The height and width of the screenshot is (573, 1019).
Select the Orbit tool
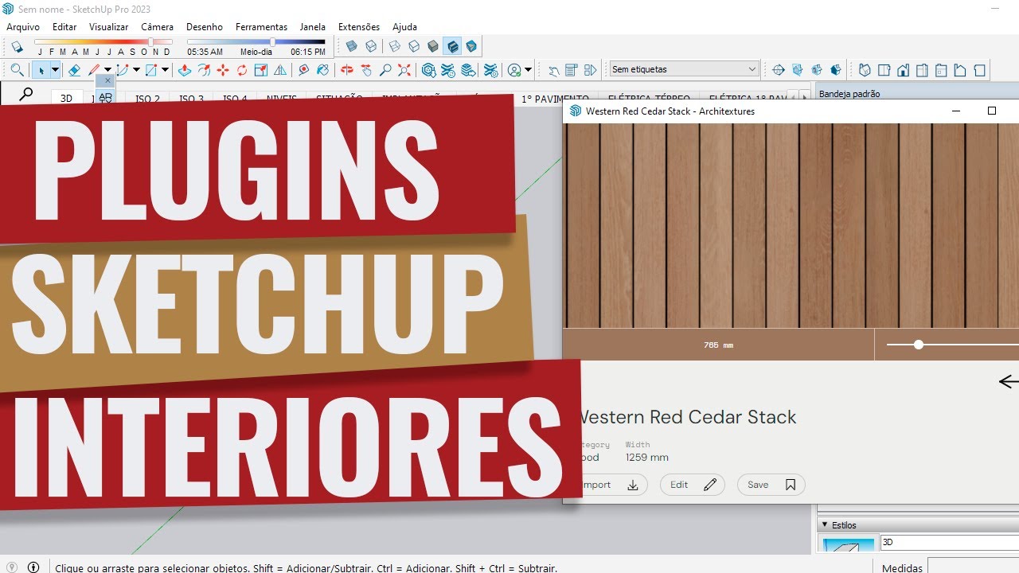(x=347, y=70)
